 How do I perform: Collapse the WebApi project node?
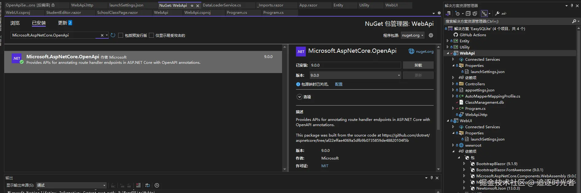pyautogui.click(x=447, y=53)
